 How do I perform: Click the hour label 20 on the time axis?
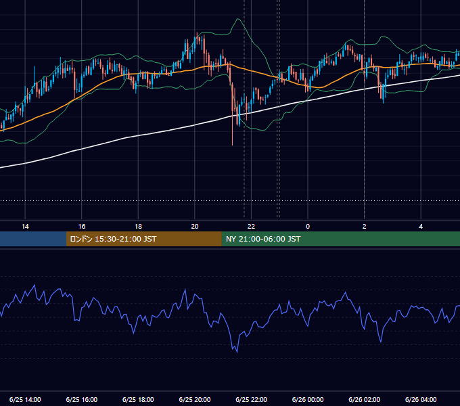(195, 227)
